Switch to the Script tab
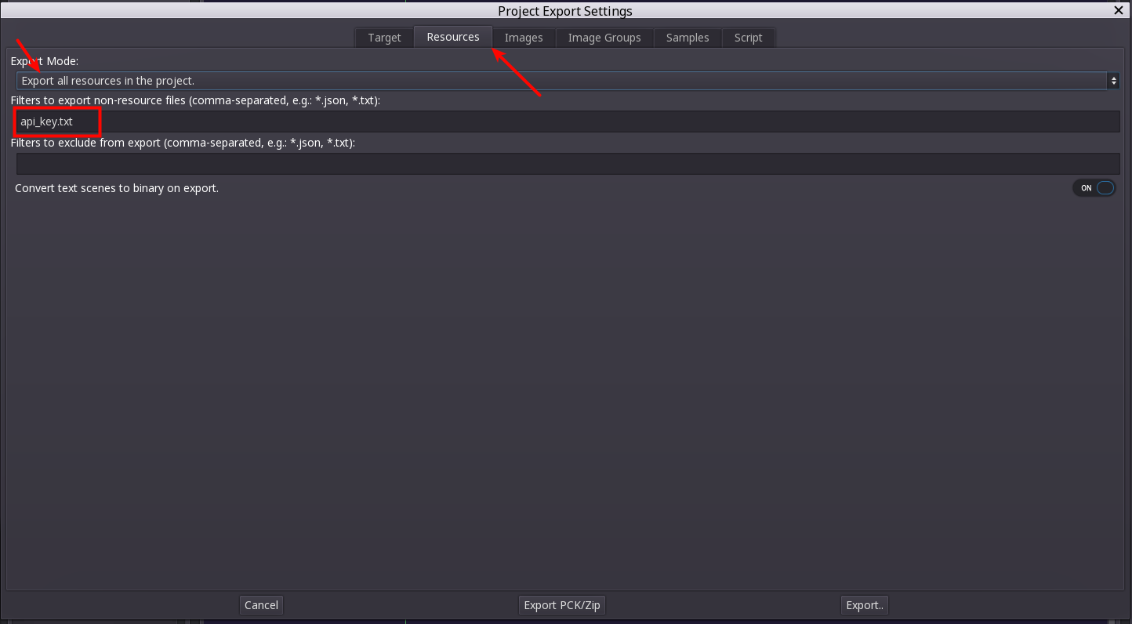 (x=749, y=38)
